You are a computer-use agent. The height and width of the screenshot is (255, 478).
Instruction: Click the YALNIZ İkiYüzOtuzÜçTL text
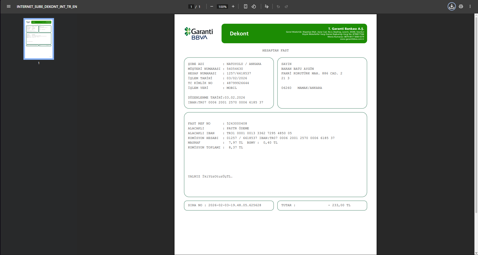[x=210, y=176]
